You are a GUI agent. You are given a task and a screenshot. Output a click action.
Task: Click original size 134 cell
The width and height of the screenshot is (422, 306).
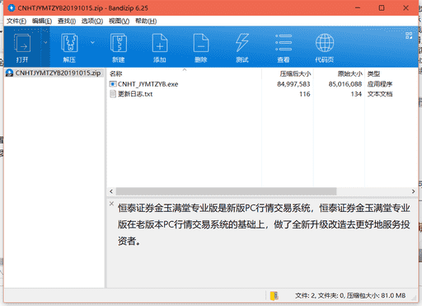tap(356, 94)
